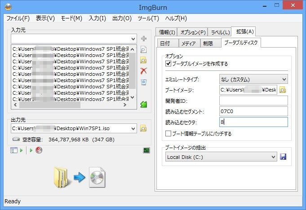
Task: Open the 出力(O) menu
Action: click(x=122, y=18)
